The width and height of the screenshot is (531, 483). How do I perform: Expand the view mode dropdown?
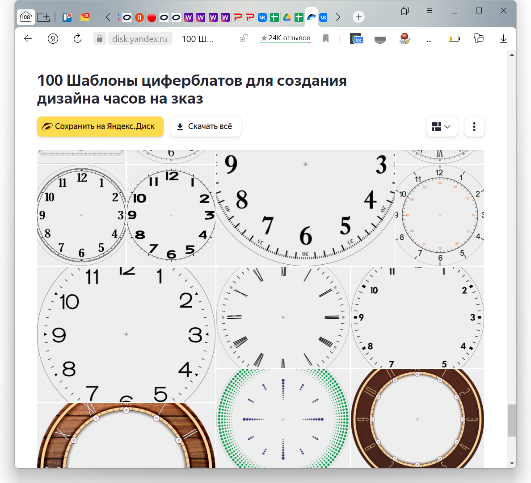click(442, 127)
